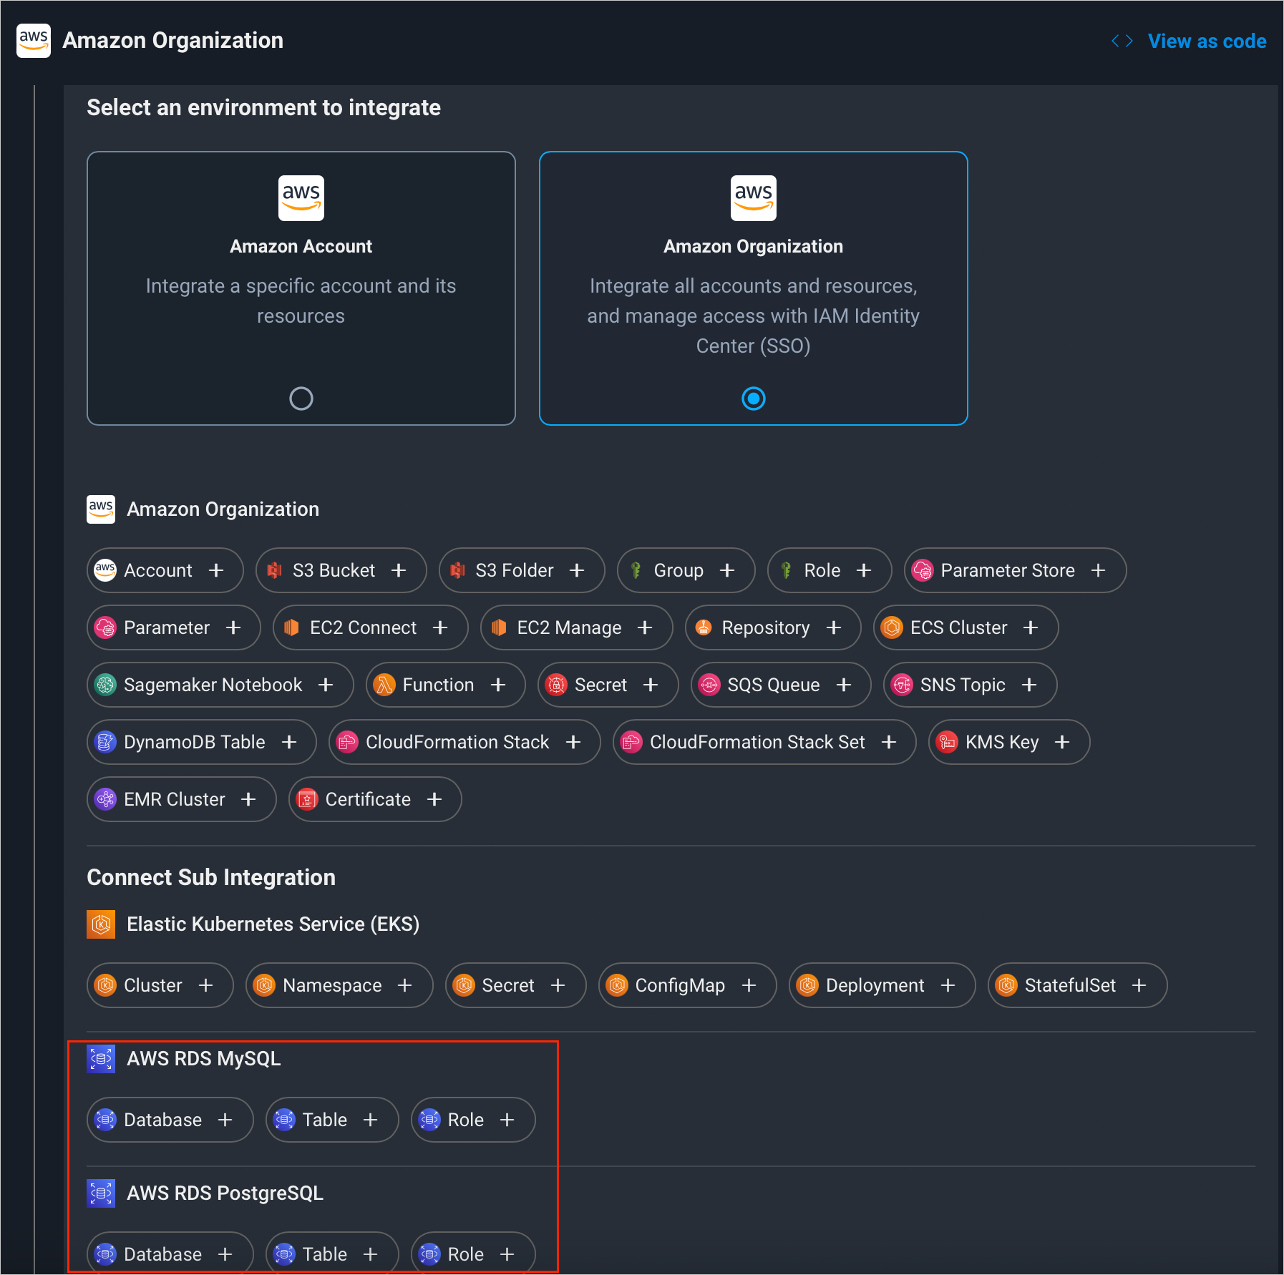This screenshot has height=1275, width=1284.
Task: Click plus on SNS Topic chip
Action: [1029, 685]
